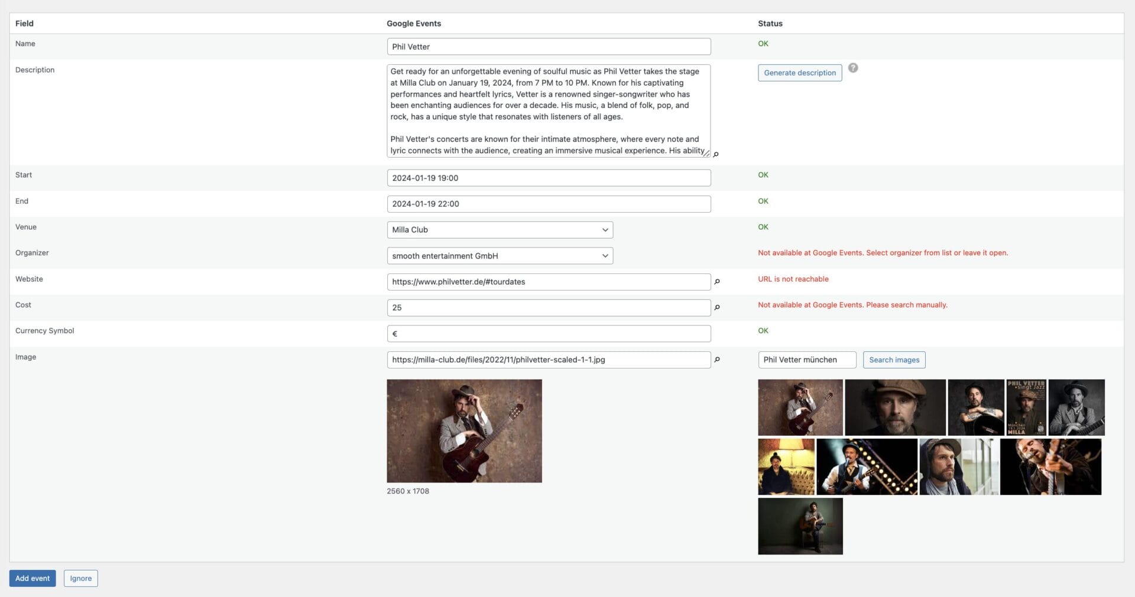
Task: Edit the event Name field
Action: tap(549, 46)
